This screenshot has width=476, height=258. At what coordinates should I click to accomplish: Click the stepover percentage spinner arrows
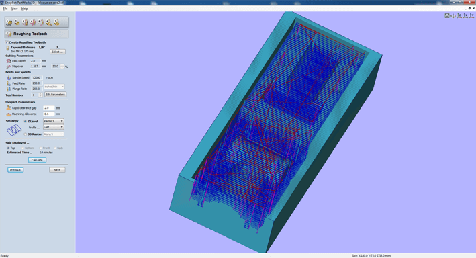point(62,67)
